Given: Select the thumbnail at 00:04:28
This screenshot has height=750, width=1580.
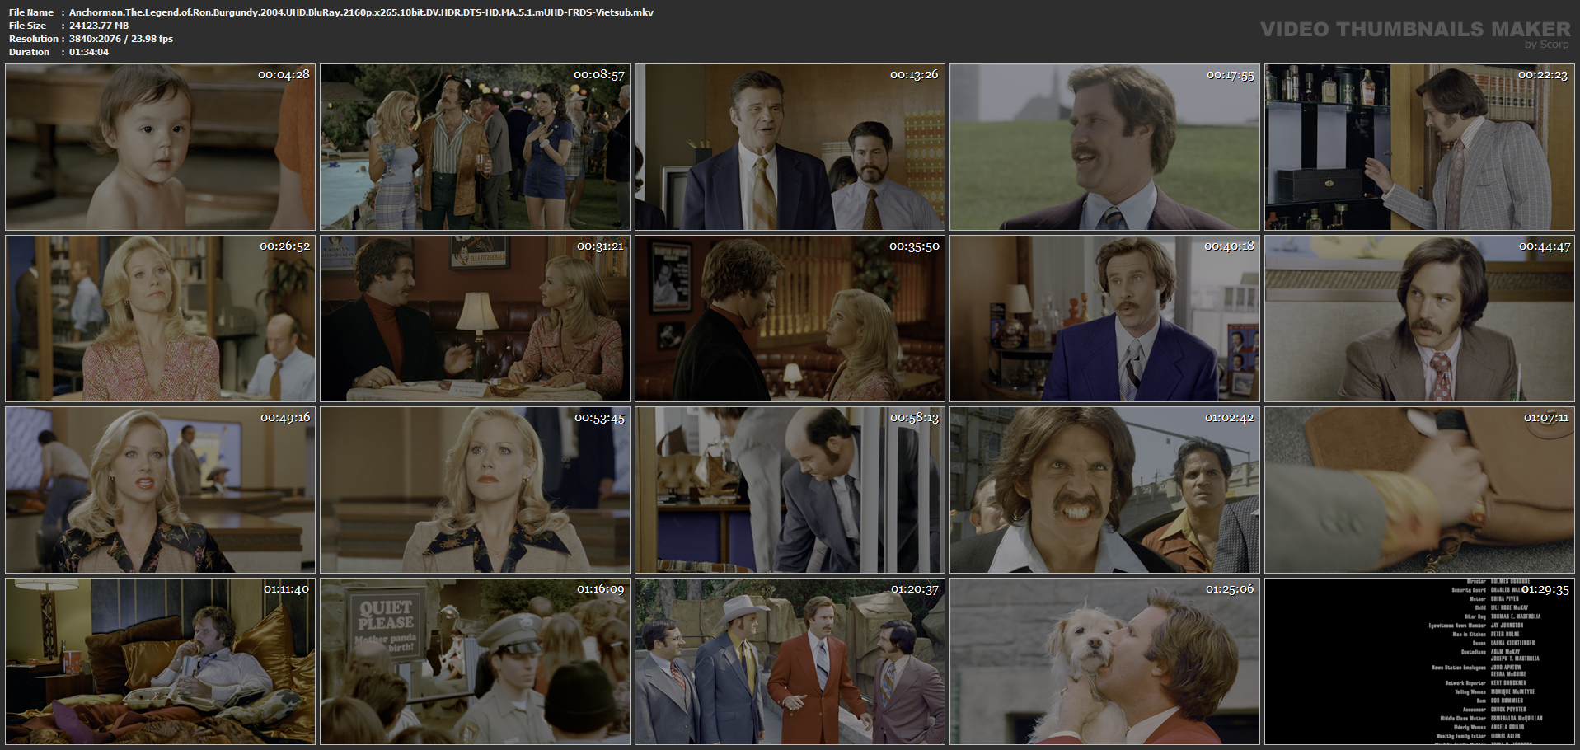Looking at the screenshot, I should pyautogui.click(x=160, y=147).
